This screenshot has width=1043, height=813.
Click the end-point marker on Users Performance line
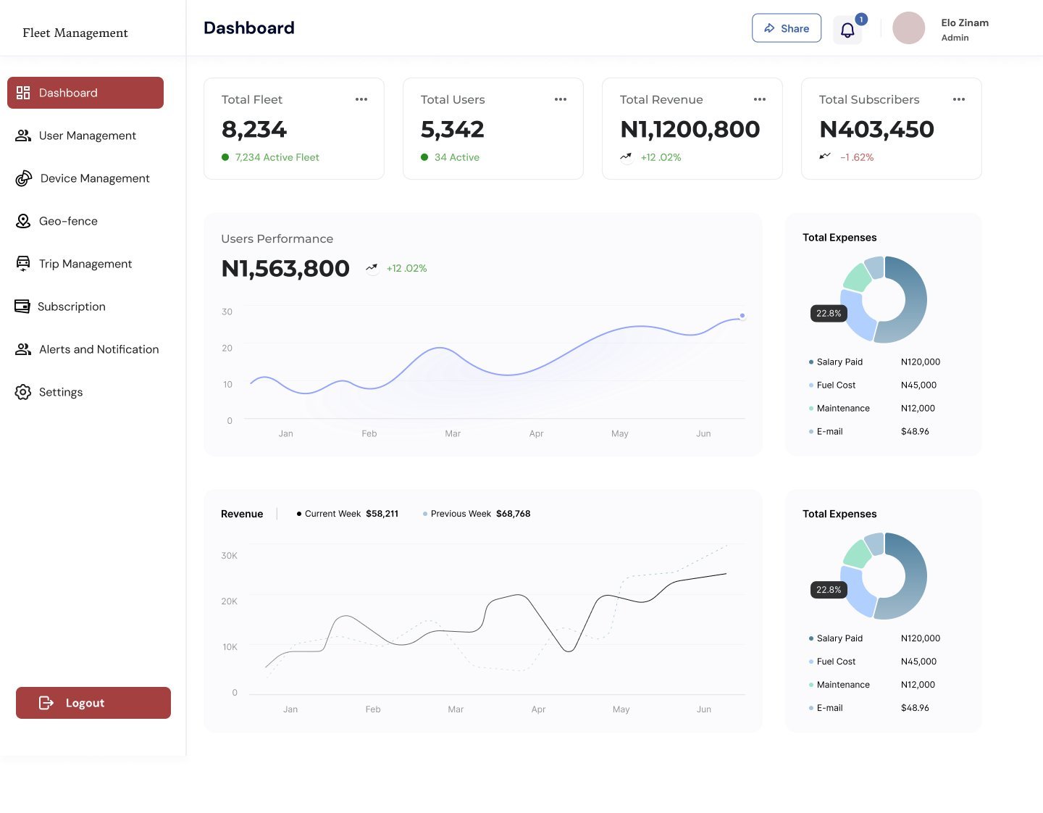[742, 316]
